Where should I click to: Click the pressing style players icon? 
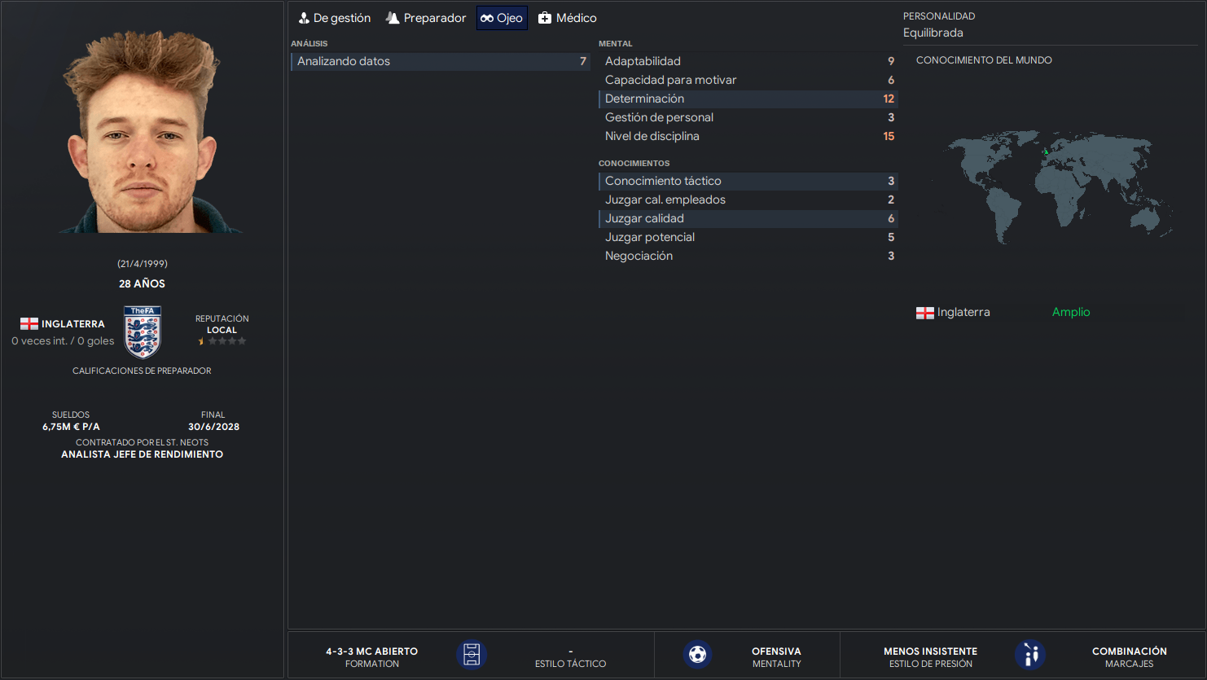point(1030,655)
